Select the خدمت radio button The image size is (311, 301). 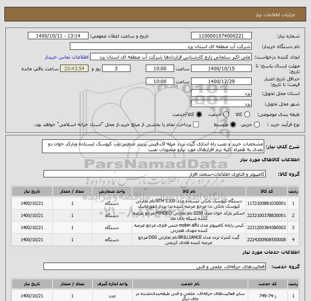click(226, 114)
